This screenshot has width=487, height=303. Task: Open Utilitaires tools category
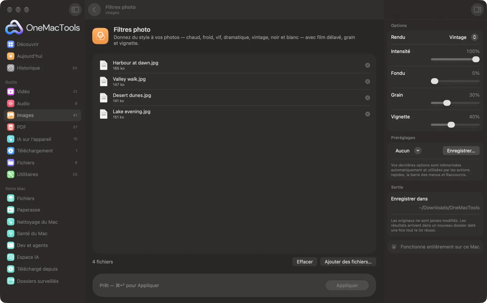coord(42,174)
